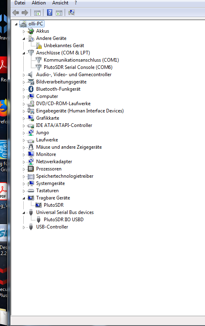205x326 pixels.
Task: Click the Grafikkarte display adapter icon
Action: (31, 118)
